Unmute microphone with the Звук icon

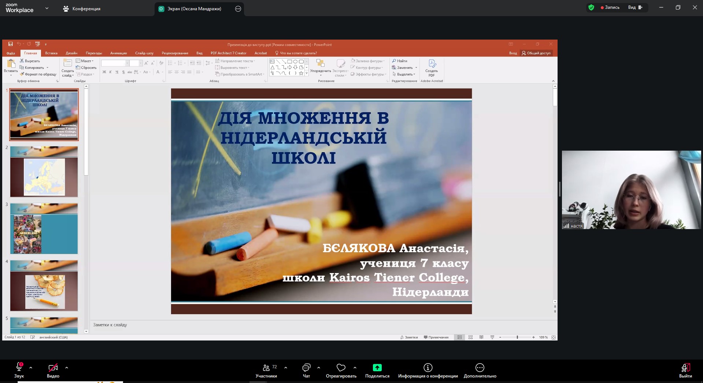[19, 367]
